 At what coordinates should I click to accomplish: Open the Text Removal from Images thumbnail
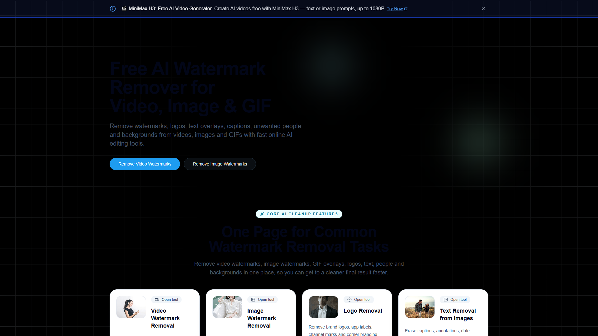click(x=420, y=307)
